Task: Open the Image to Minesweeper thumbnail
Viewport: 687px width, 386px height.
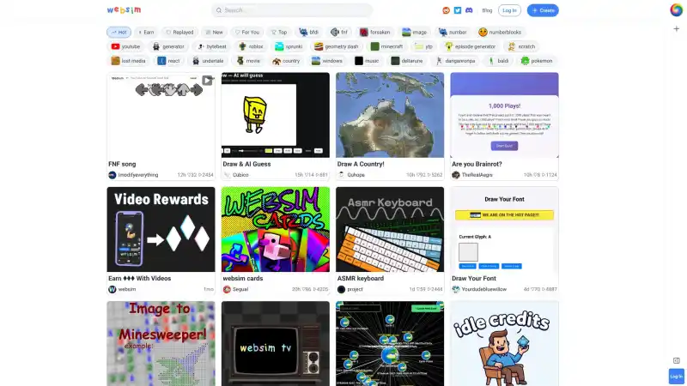Action: tap(161, 344)
